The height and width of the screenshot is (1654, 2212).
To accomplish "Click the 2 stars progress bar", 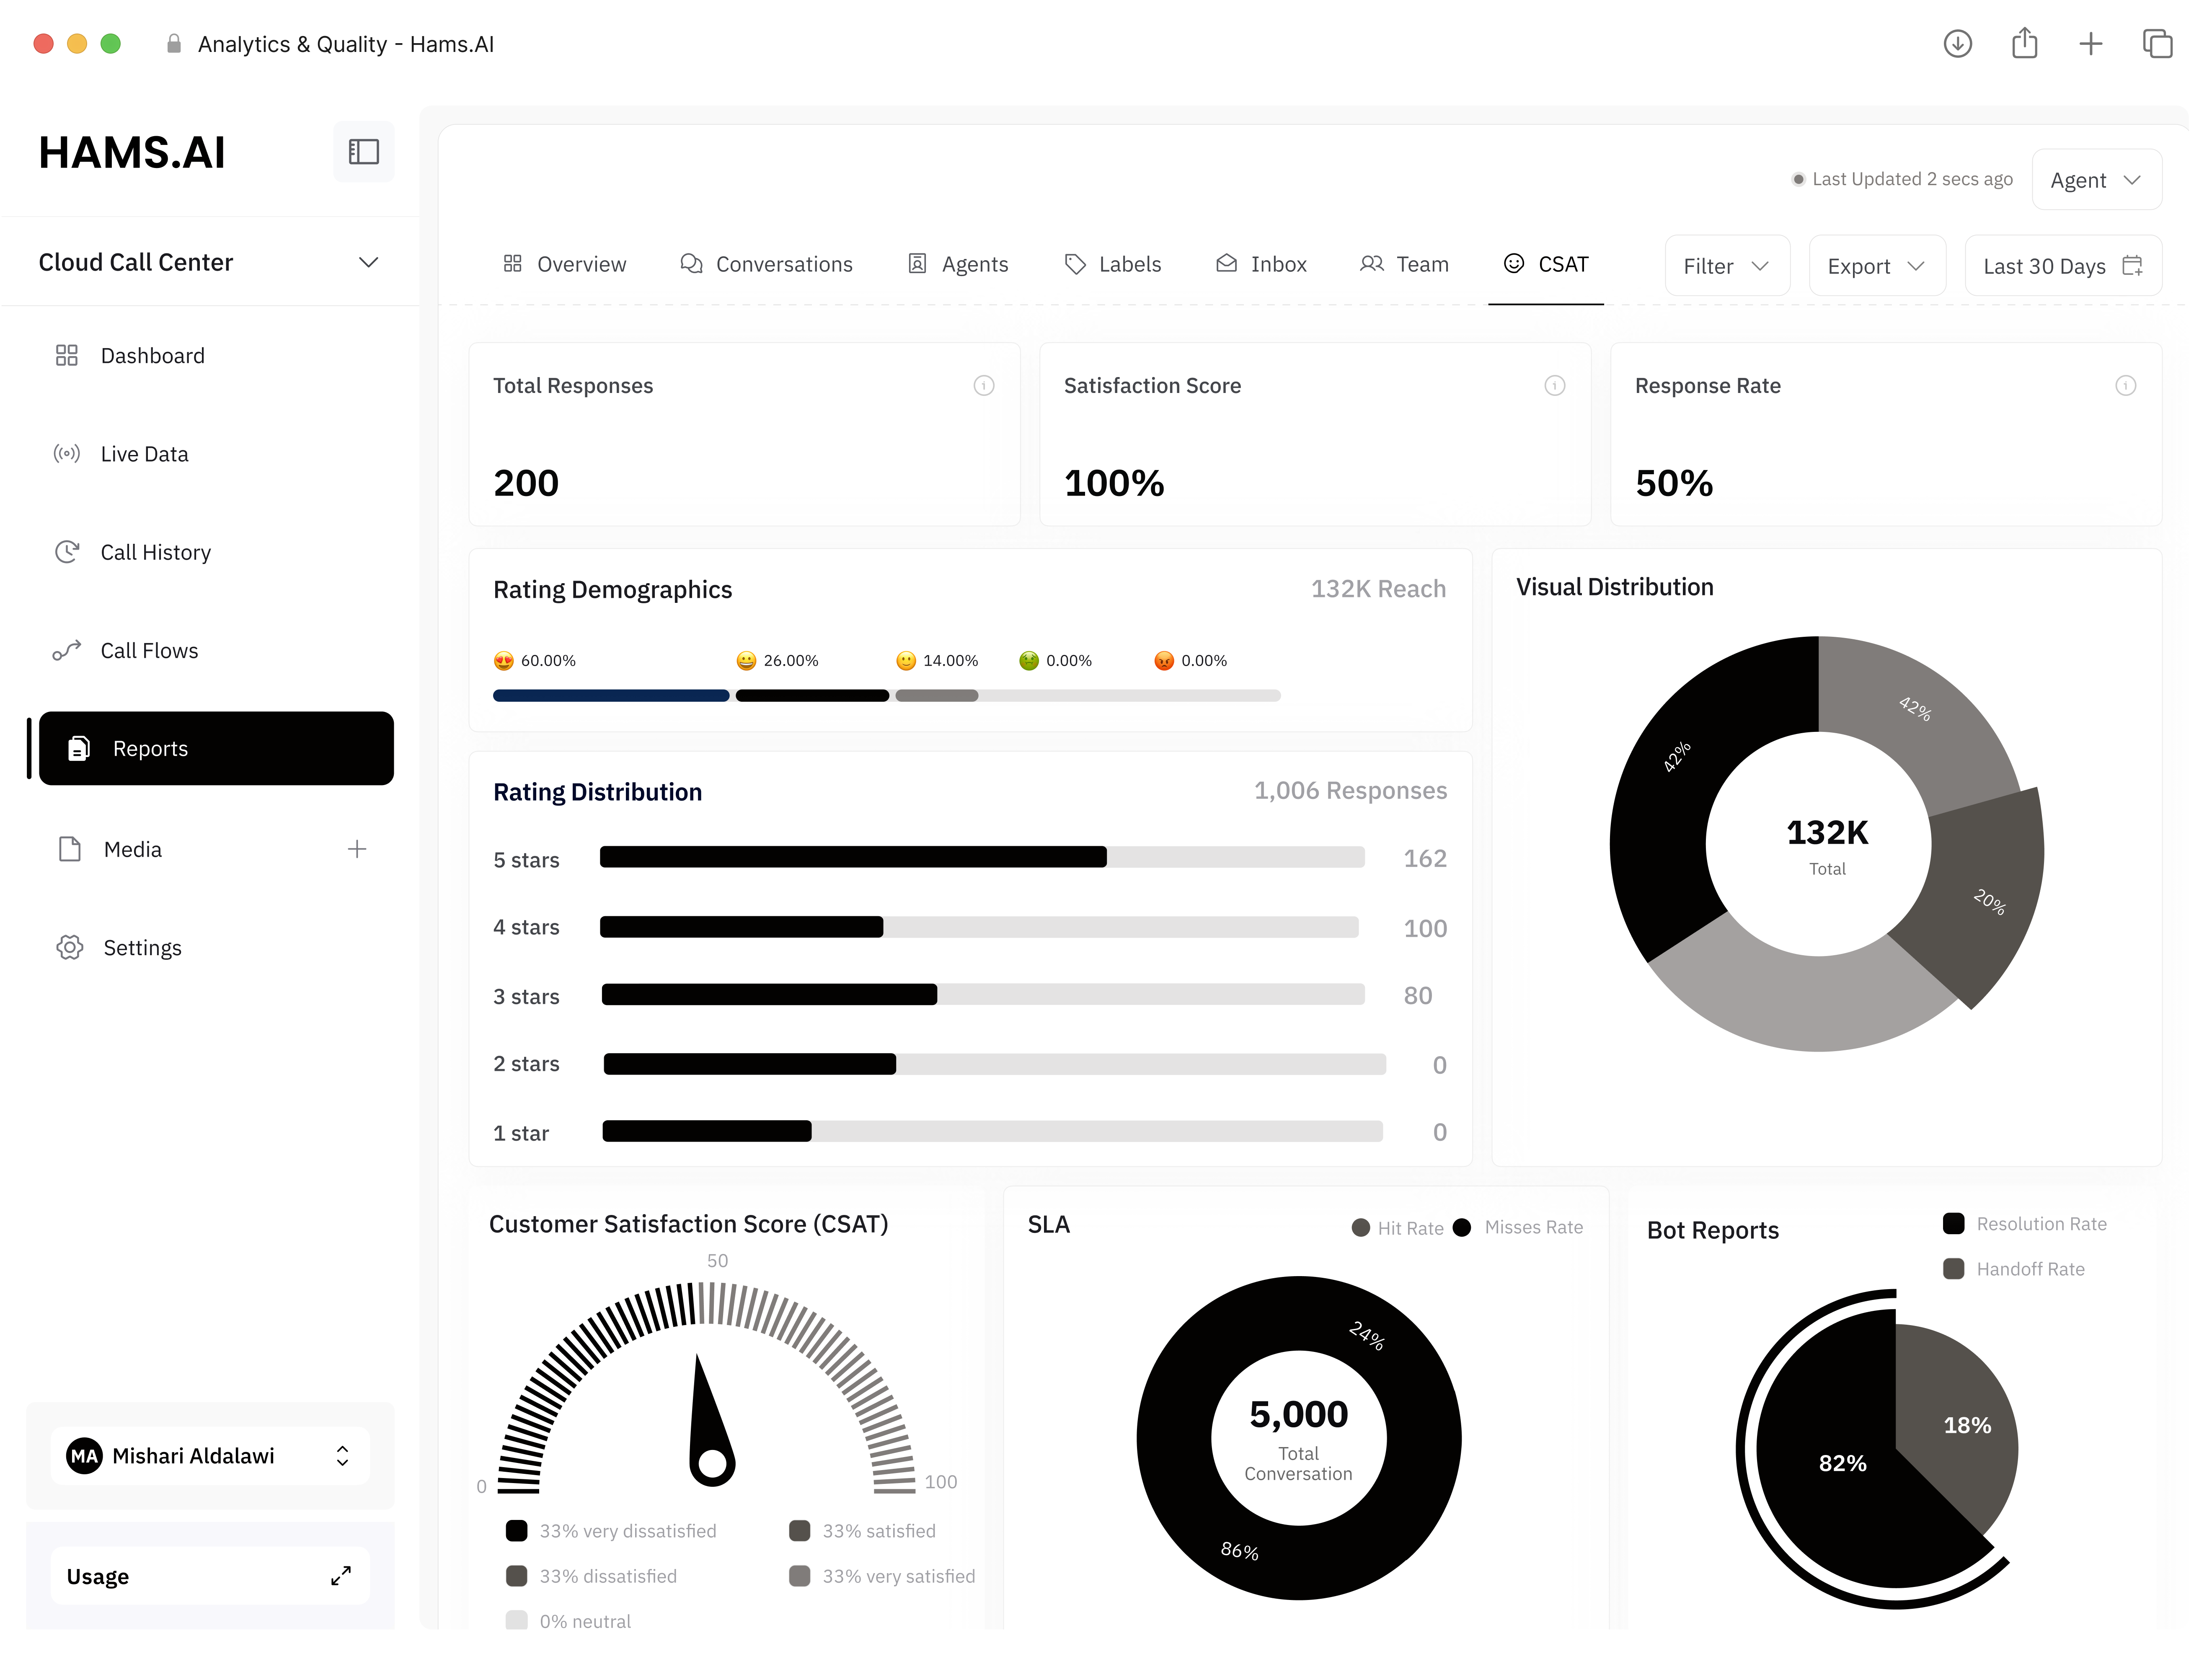I will click(x=995, y=1064).
